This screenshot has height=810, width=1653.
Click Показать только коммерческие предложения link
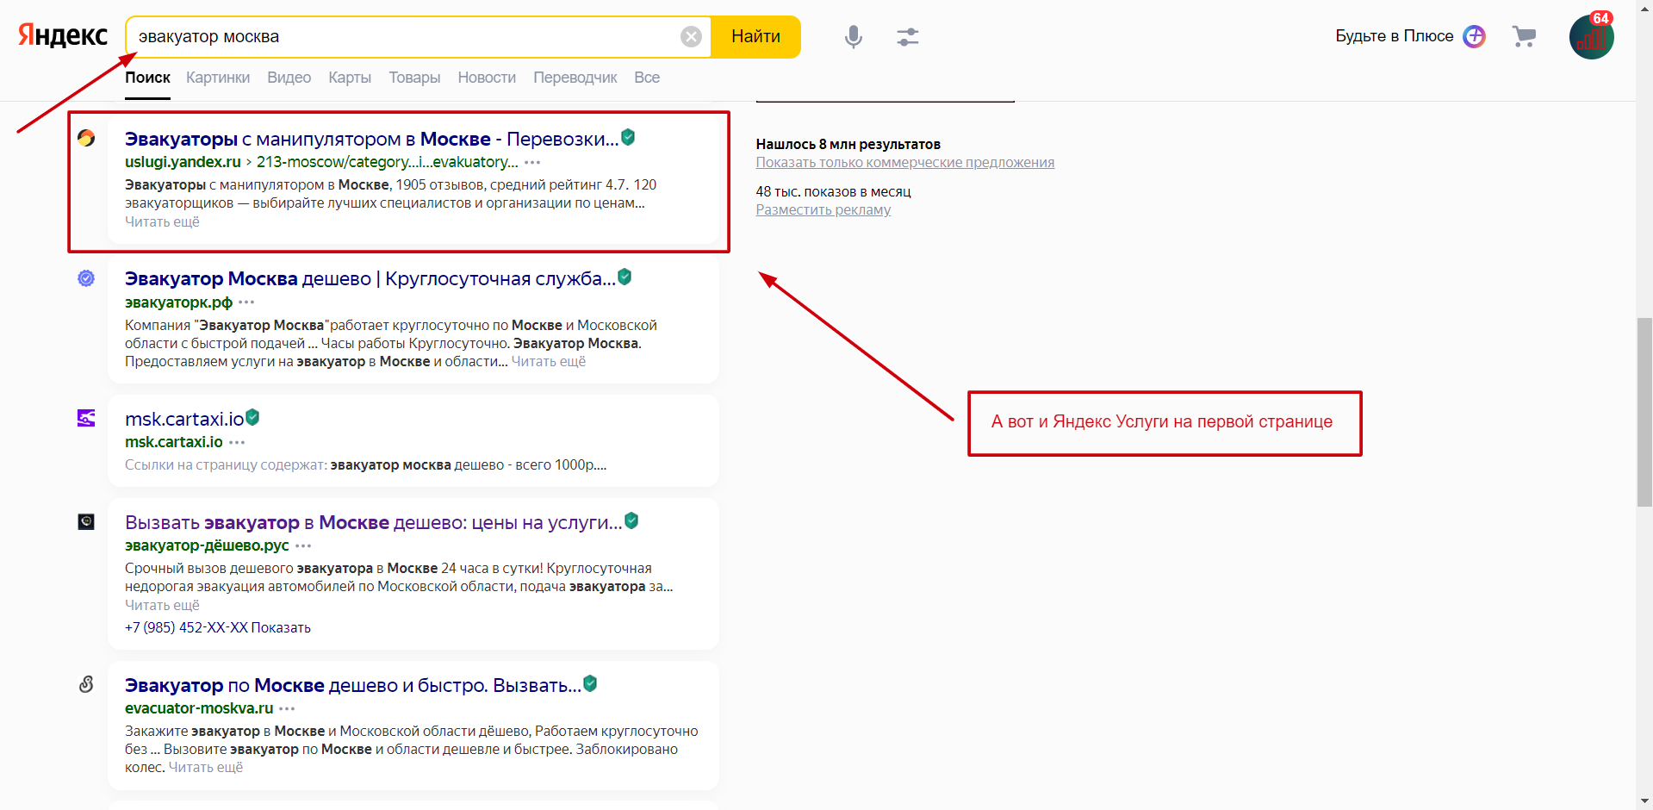(905, 162)
